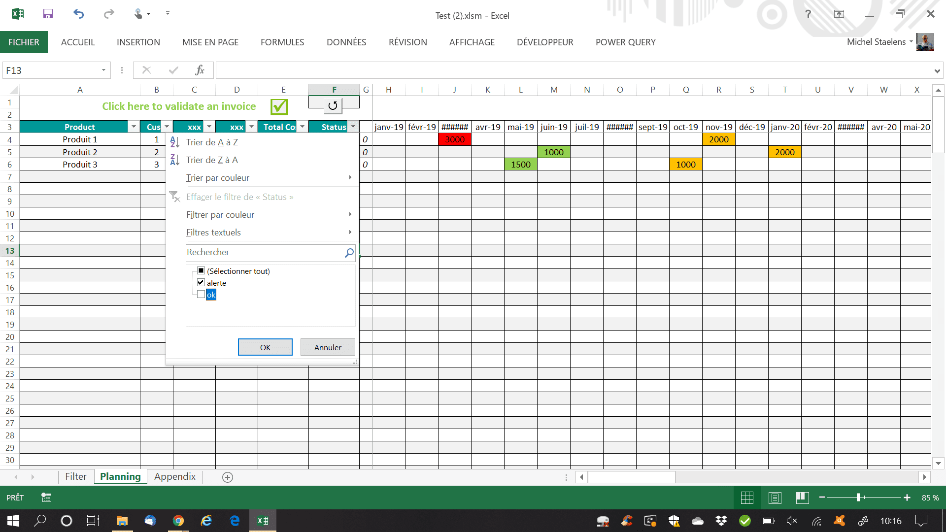Uncheck the alerte filter checkbox
The height and width of the screenshot is (532, 946).
pyautogui.click(x=201, y=282)
